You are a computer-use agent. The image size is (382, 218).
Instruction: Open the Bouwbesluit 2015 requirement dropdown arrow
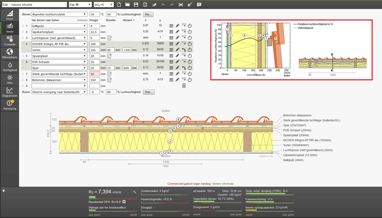[124, 202]
